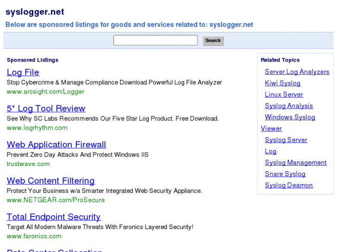Open the Log File sponsored link
This screenshot has width=337, height=252.
[23, 72]
